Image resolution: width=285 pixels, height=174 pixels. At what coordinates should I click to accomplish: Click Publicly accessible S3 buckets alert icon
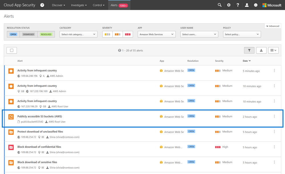tap(11, 117)
